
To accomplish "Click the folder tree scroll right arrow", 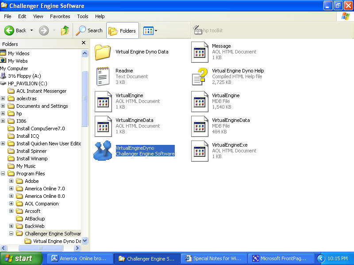I will (x=77, y=248).
